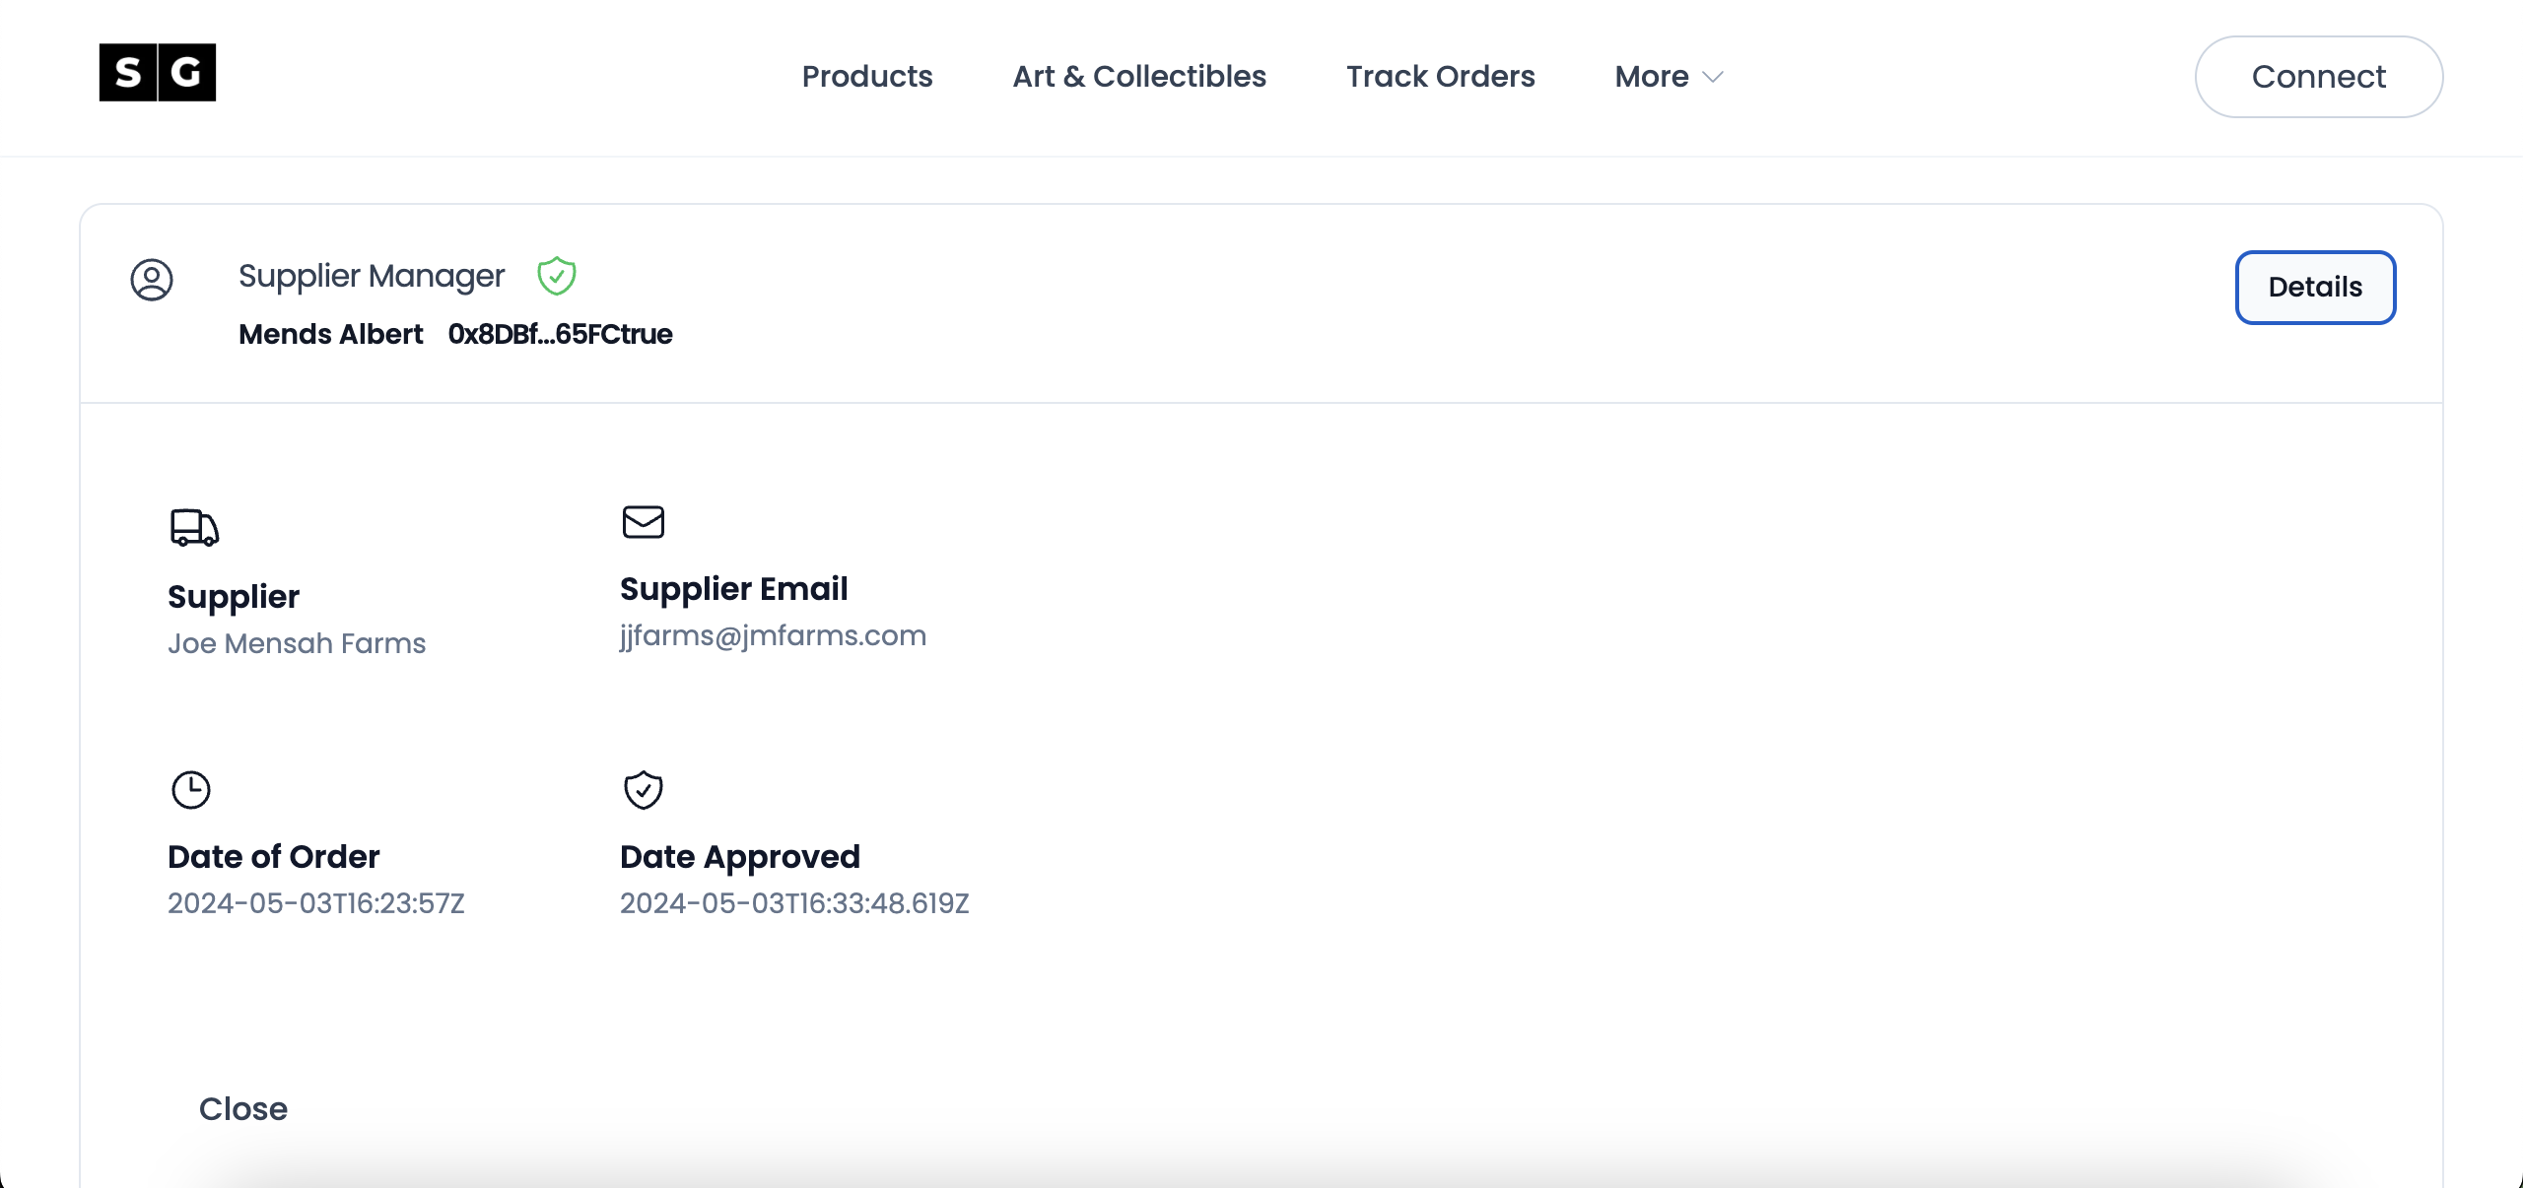Click the Supplier Manager heading

tap(372, 276)
